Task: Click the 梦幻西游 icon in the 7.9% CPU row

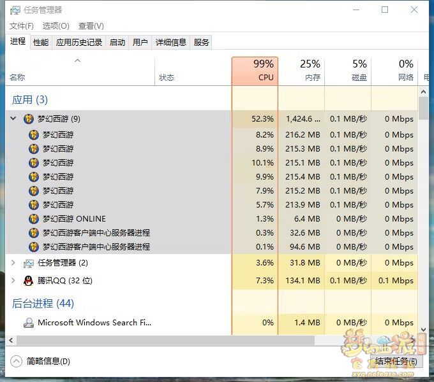Action: click(34, 191)
